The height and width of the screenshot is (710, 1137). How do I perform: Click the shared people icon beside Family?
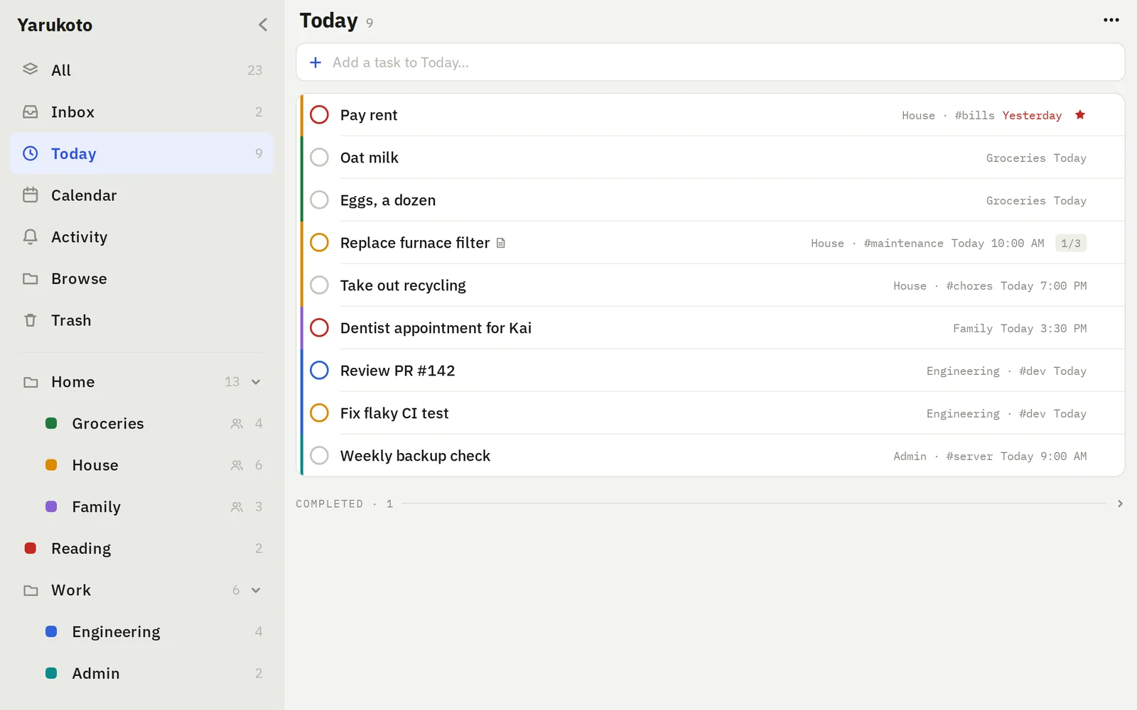pyautogui.click(x=237, y=507)
